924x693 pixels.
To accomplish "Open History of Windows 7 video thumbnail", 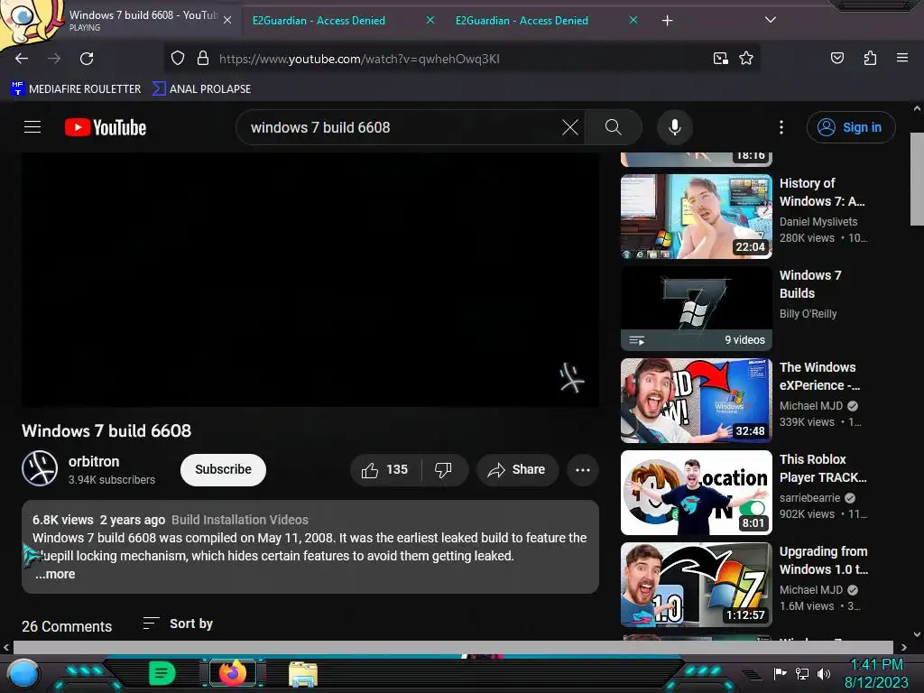I will pos(696,217).
